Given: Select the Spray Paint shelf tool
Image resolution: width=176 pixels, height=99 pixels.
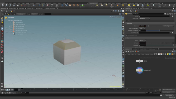Looking at the screenshot, I should coord(48,5).
